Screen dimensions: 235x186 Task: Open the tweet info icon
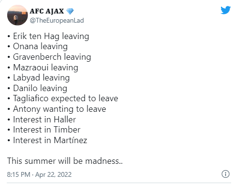click(x=225, y=174)
